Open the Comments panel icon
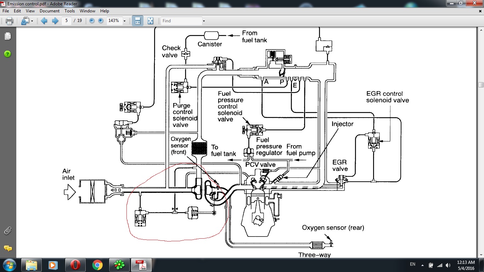484x272 pixels. [7, 248]
